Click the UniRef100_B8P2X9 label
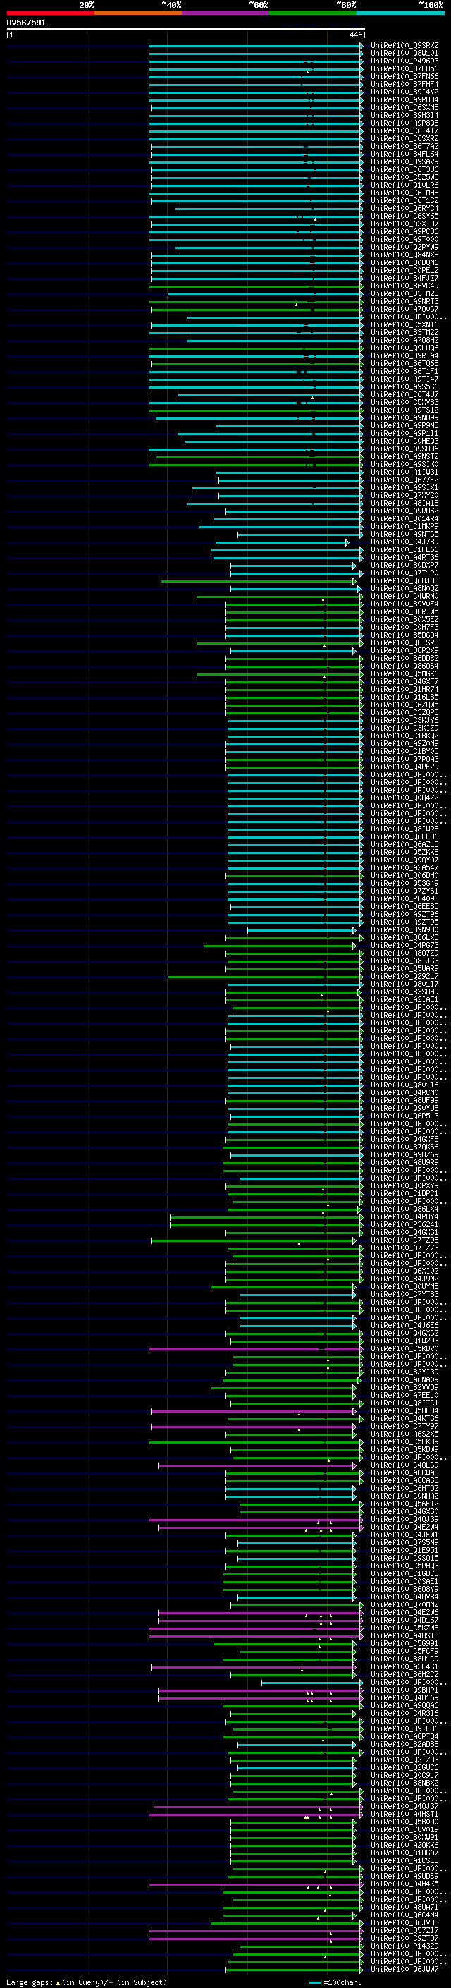This screenshot has height=1988, width=451. click(x=404, y=651)
